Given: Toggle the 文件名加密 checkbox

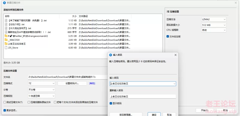Looking at the screenshot, I should point(168,36).
